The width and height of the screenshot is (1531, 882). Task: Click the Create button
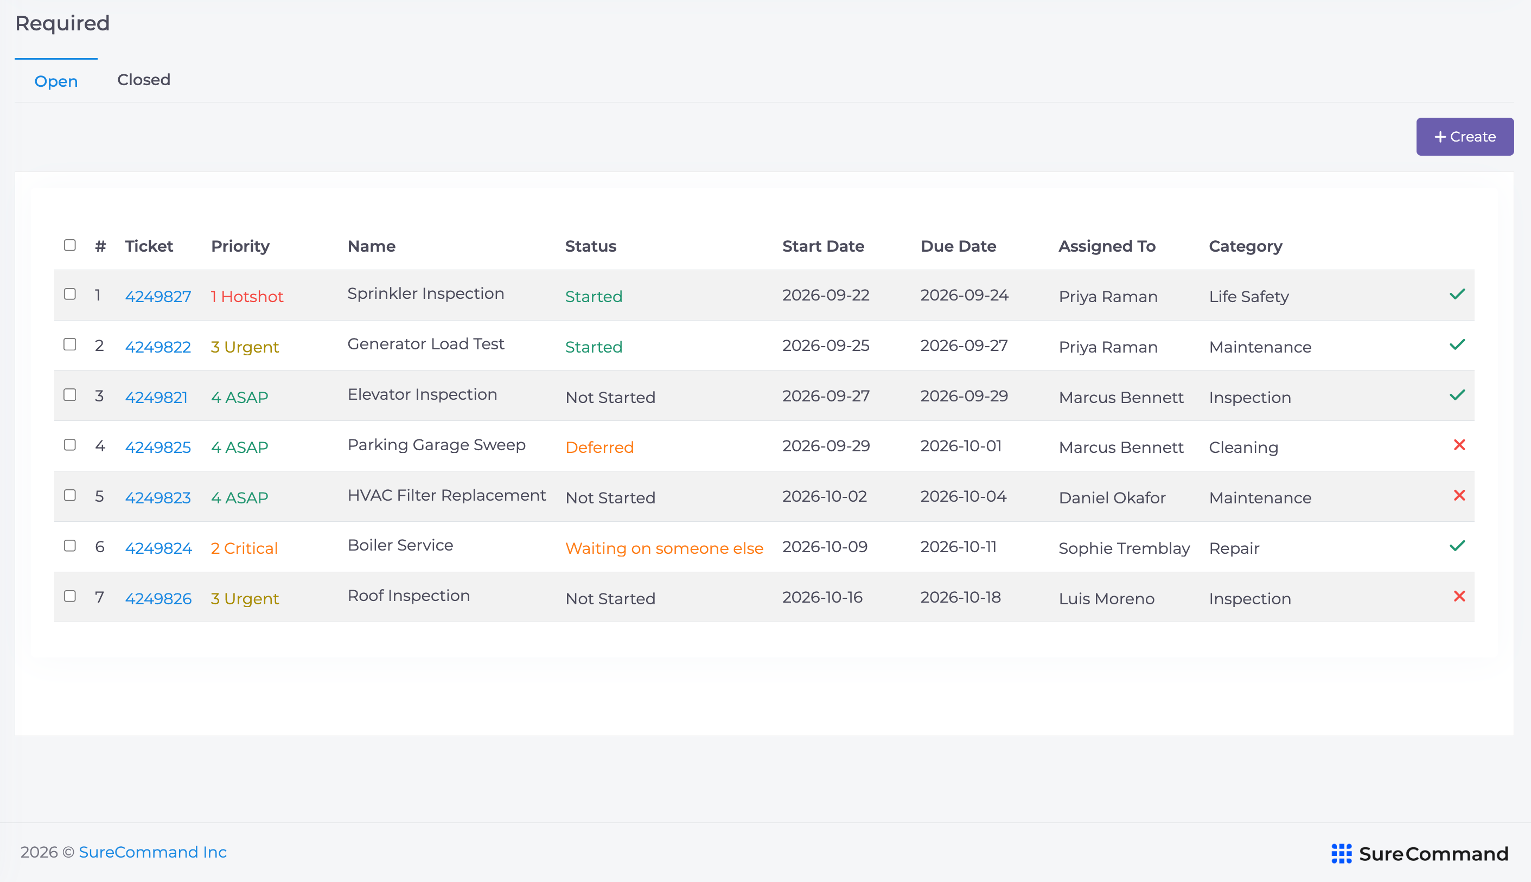pos(1464,136)
